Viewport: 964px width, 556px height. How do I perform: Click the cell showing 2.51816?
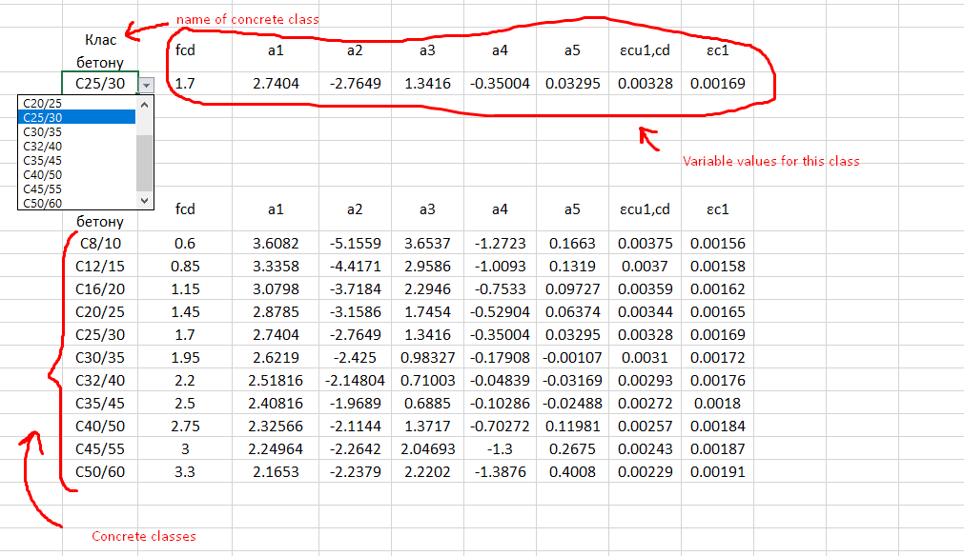(276, 381)
